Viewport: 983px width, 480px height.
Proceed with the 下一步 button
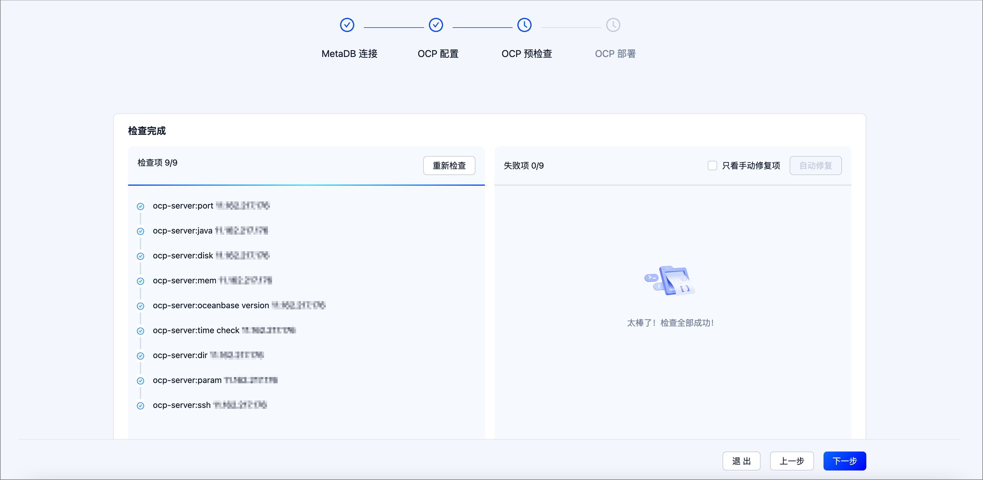click(845, 461)
